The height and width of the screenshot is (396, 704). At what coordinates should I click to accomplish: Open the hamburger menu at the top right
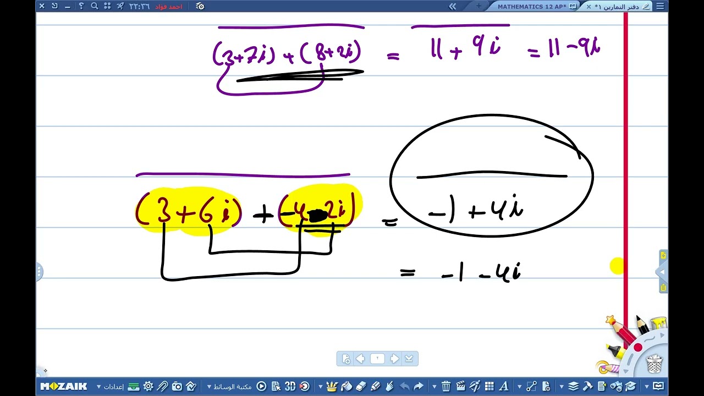click(660, 6)
